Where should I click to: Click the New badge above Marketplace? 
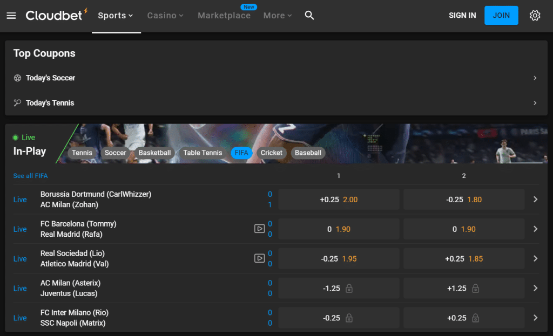(x=248, y=7)
